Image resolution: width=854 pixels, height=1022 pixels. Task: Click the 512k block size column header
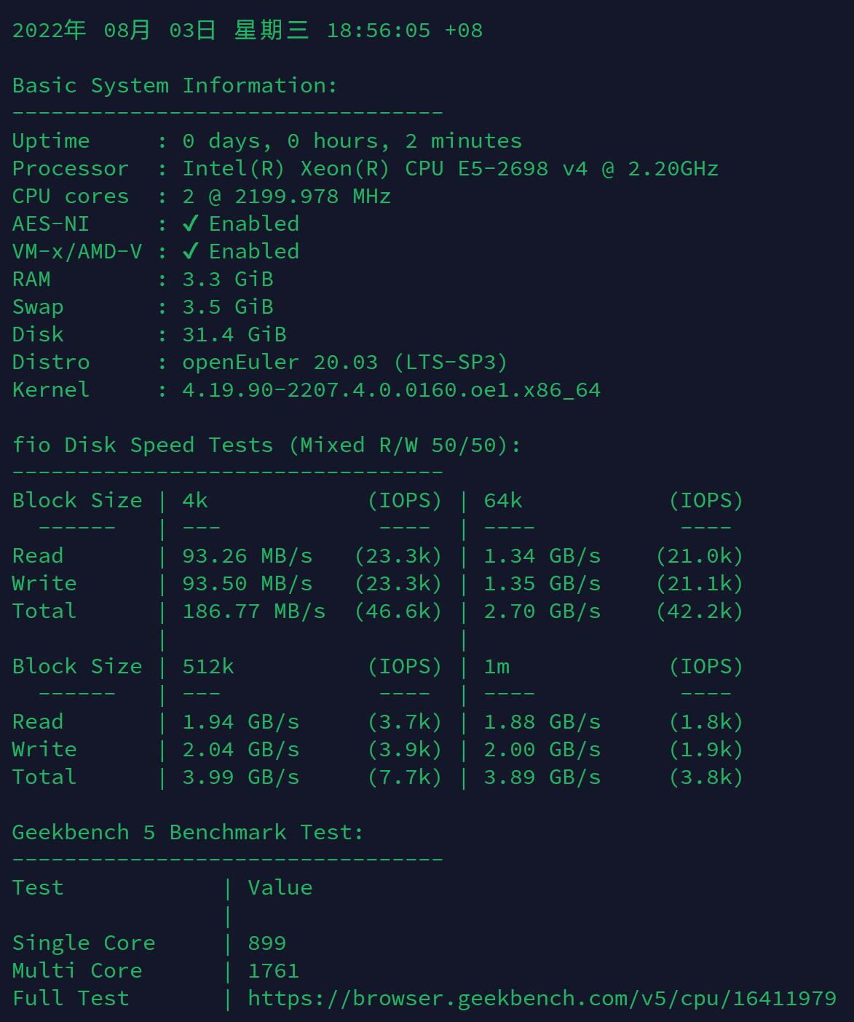click(x=208, y=667)
